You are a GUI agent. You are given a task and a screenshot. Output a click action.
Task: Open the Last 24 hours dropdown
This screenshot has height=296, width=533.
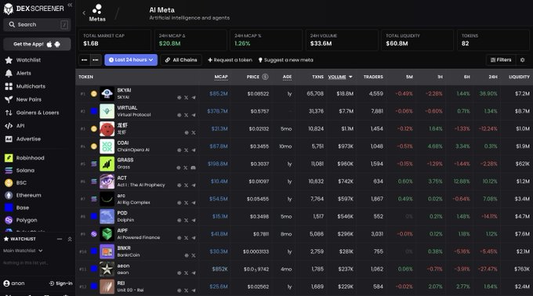[x=131, y=60]
